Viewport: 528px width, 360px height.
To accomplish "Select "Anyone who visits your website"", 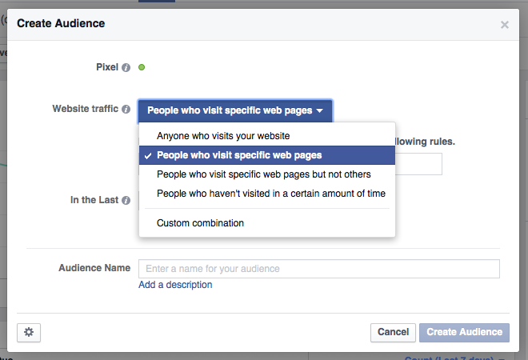I will click(223, 136).
